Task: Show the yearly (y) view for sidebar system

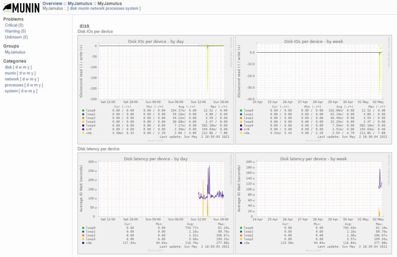Action: pos(34,91)
